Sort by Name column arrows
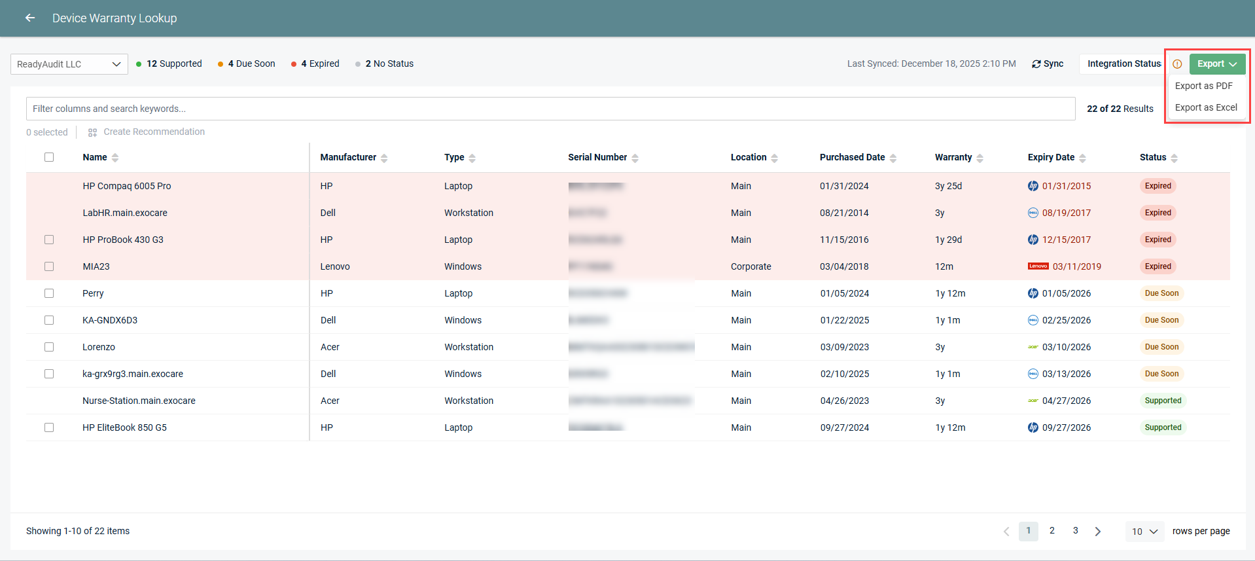The height and width of the screenshot is (561, 1255). [x=115, y=158]
